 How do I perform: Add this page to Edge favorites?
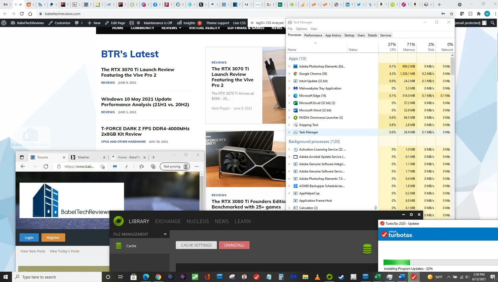pos(103,167)
